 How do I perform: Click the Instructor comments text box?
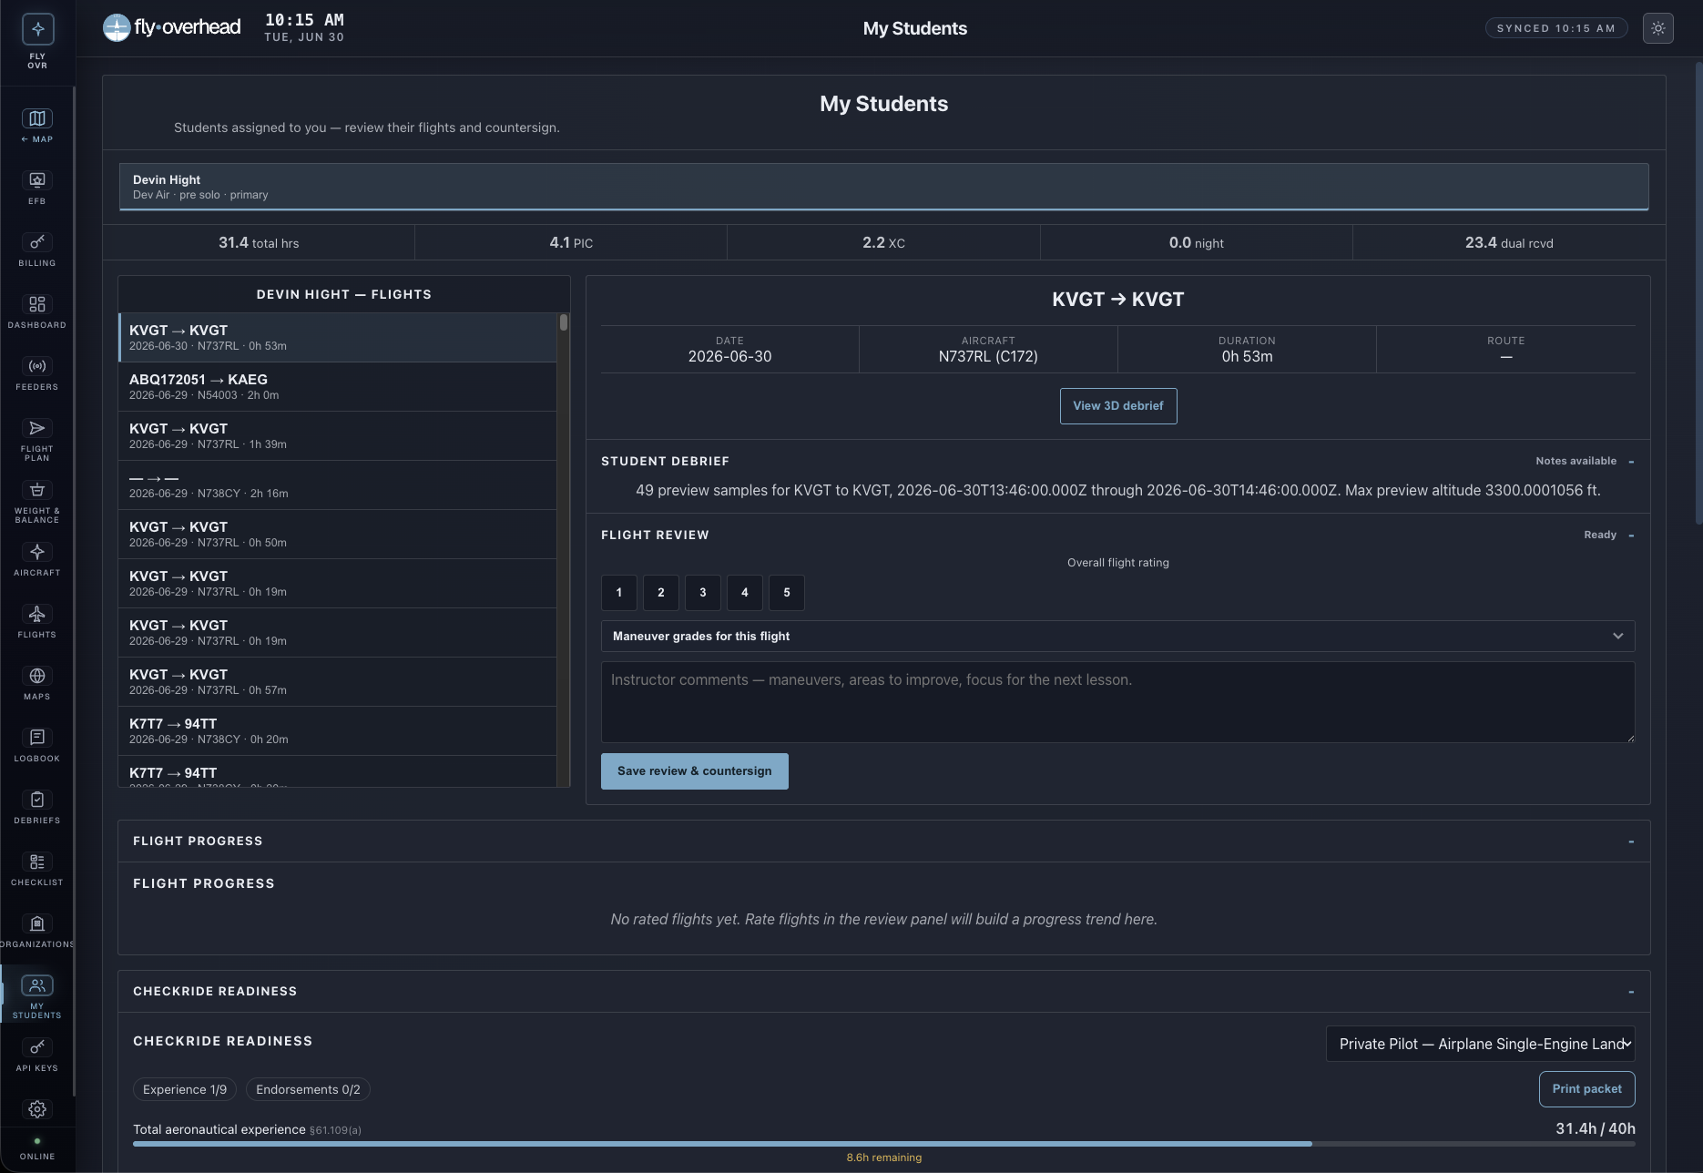click(x=1118, y=702)
